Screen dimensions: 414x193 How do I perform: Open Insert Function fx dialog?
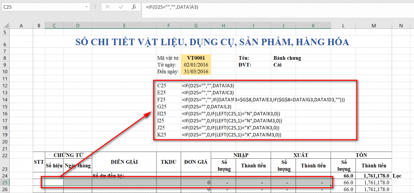click(134, 7)
